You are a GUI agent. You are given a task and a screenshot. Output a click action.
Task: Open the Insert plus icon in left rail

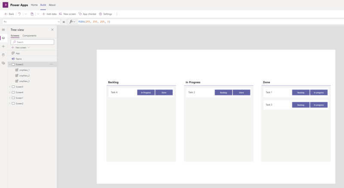tap(3, 46)
